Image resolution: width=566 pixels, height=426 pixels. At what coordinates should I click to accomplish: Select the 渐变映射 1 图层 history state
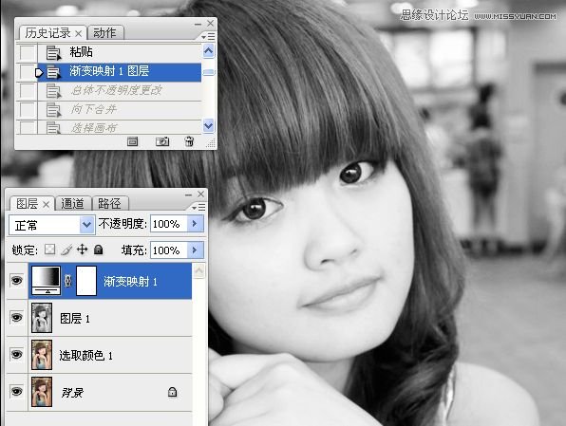[119, 72]
